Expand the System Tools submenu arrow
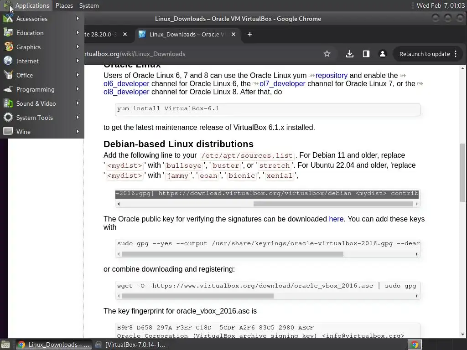This screenshot has width=467, height=350. click(x=78, y=117)
